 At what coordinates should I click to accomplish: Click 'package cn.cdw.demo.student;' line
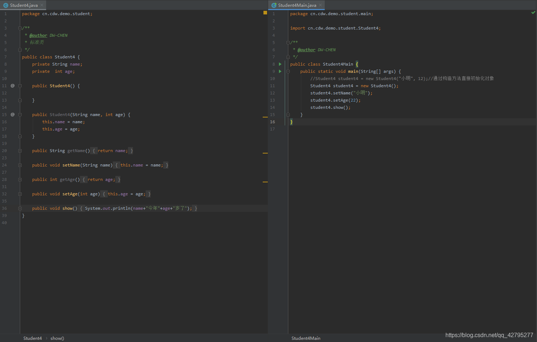(57, 14)
